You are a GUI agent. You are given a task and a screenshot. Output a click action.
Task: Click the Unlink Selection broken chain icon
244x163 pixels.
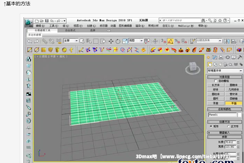click(x=52, y=41)
